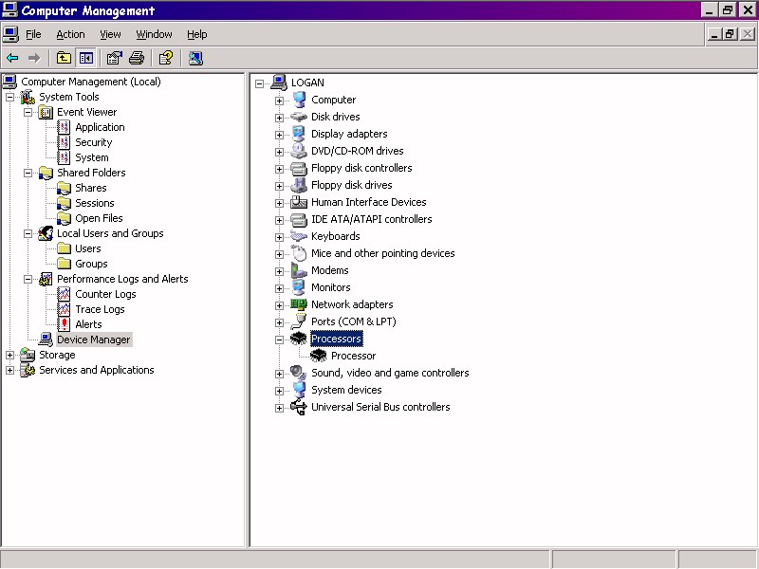Toggle the Show/Hide Console Tree button

point(86,58)
